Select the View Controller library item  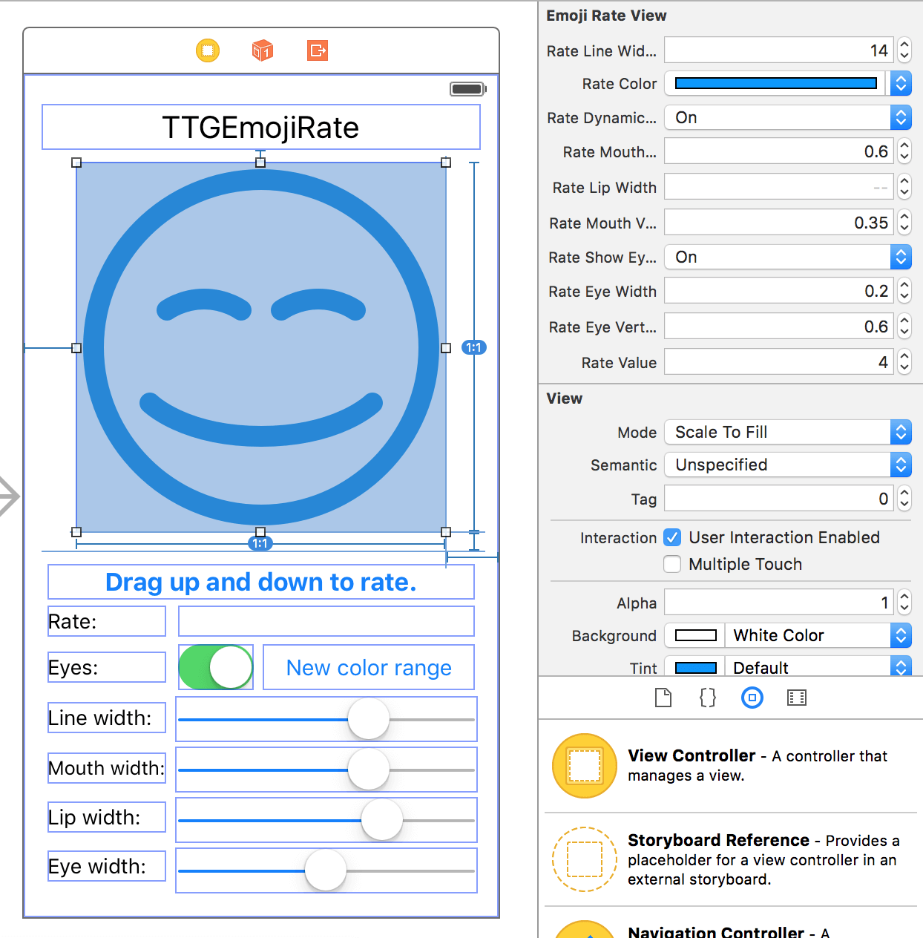[x=731, y=766]
